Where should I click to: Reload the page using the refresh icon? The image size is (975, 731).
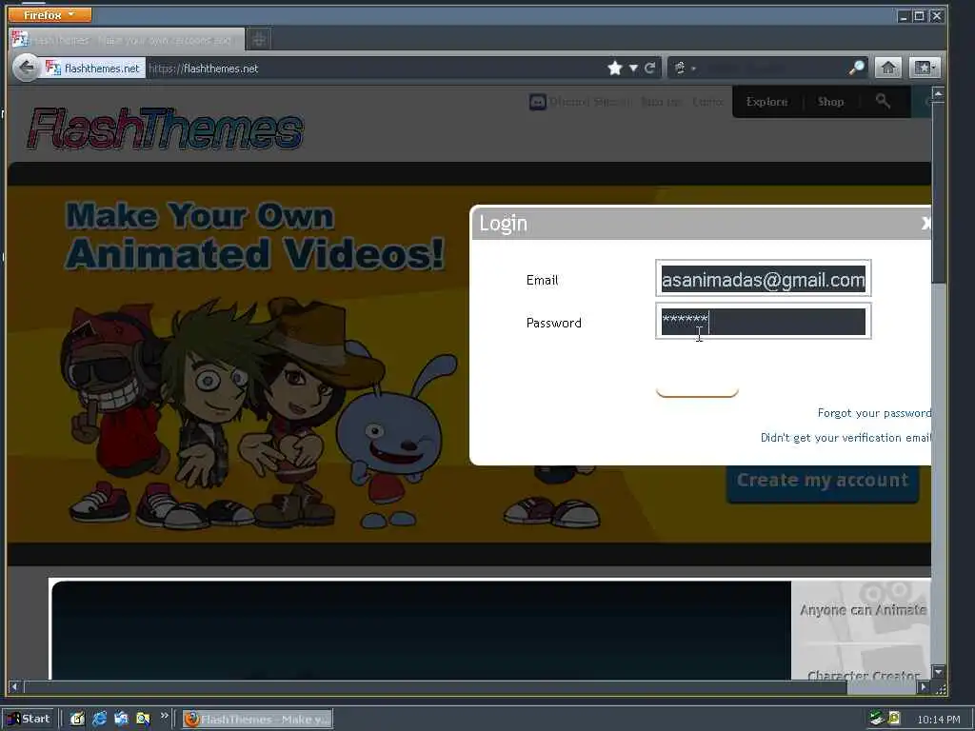click(x=649, y=69)
